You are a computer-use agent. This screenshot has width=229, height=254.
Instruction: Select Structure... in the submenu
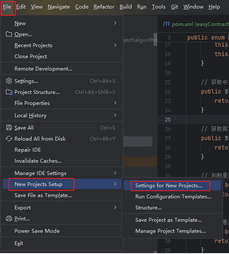[x=172, y=208]
